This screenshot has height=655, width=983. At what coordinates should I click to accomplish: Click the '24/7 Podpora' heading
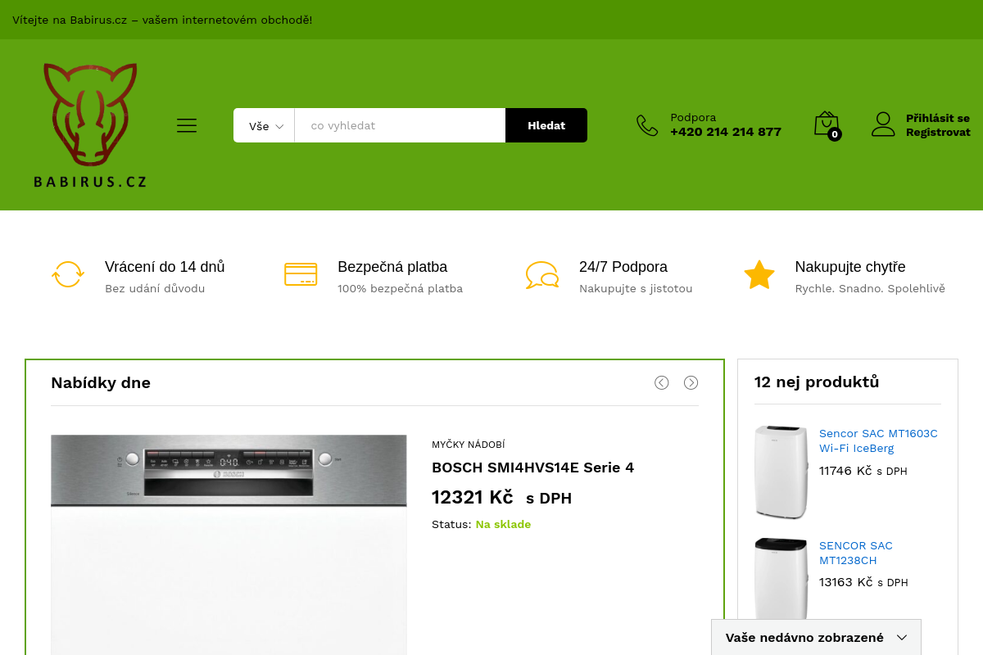point(623,267)
